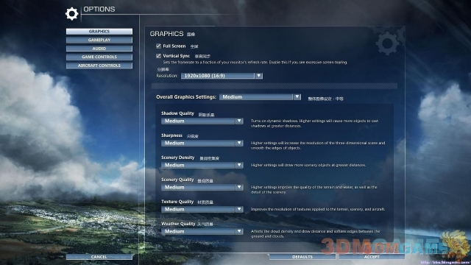Open the Resolution dropdown arrow

(x=258, y=76)
